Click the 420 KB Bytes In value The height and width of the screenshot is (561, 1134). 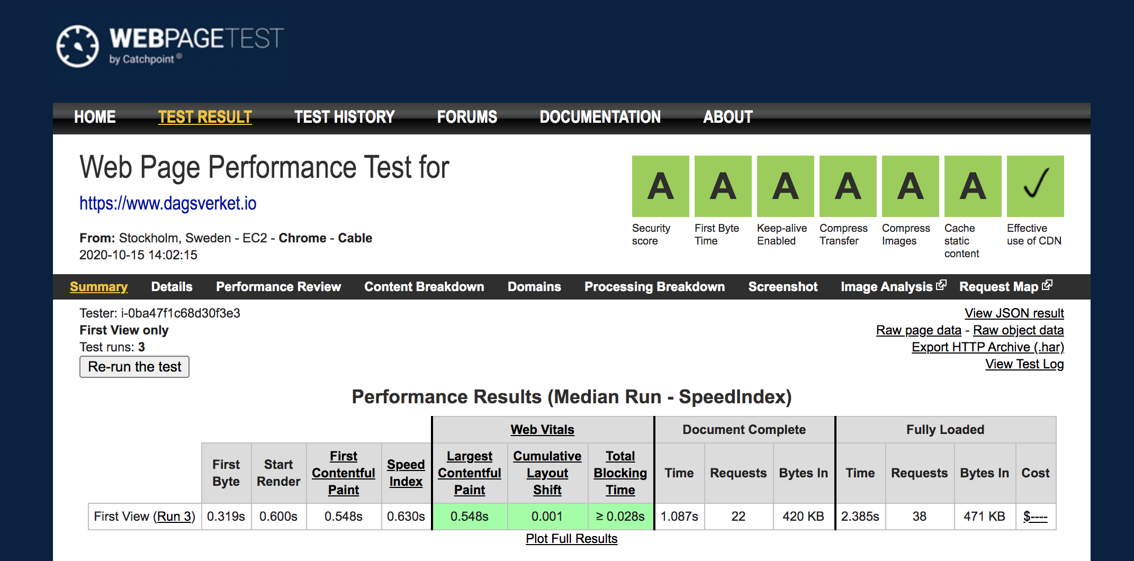pos(803,517)
